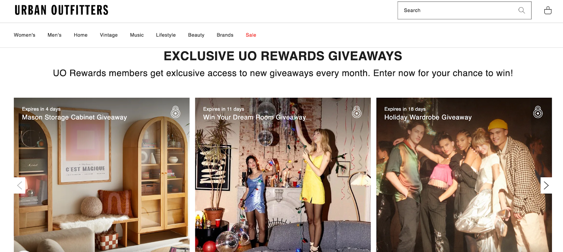The width and height of the screenshot is (563, 252).
Task: Open the Mason Storage Cabinet Giveaway image
Action: click(x=102, y=175)
